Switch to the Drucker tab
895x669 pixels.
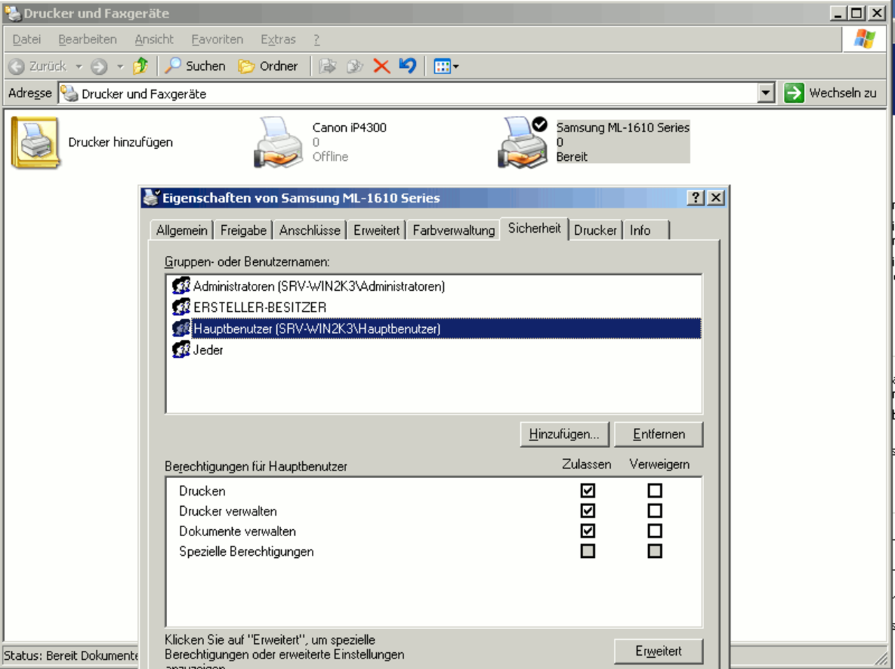tap(596, 230)
